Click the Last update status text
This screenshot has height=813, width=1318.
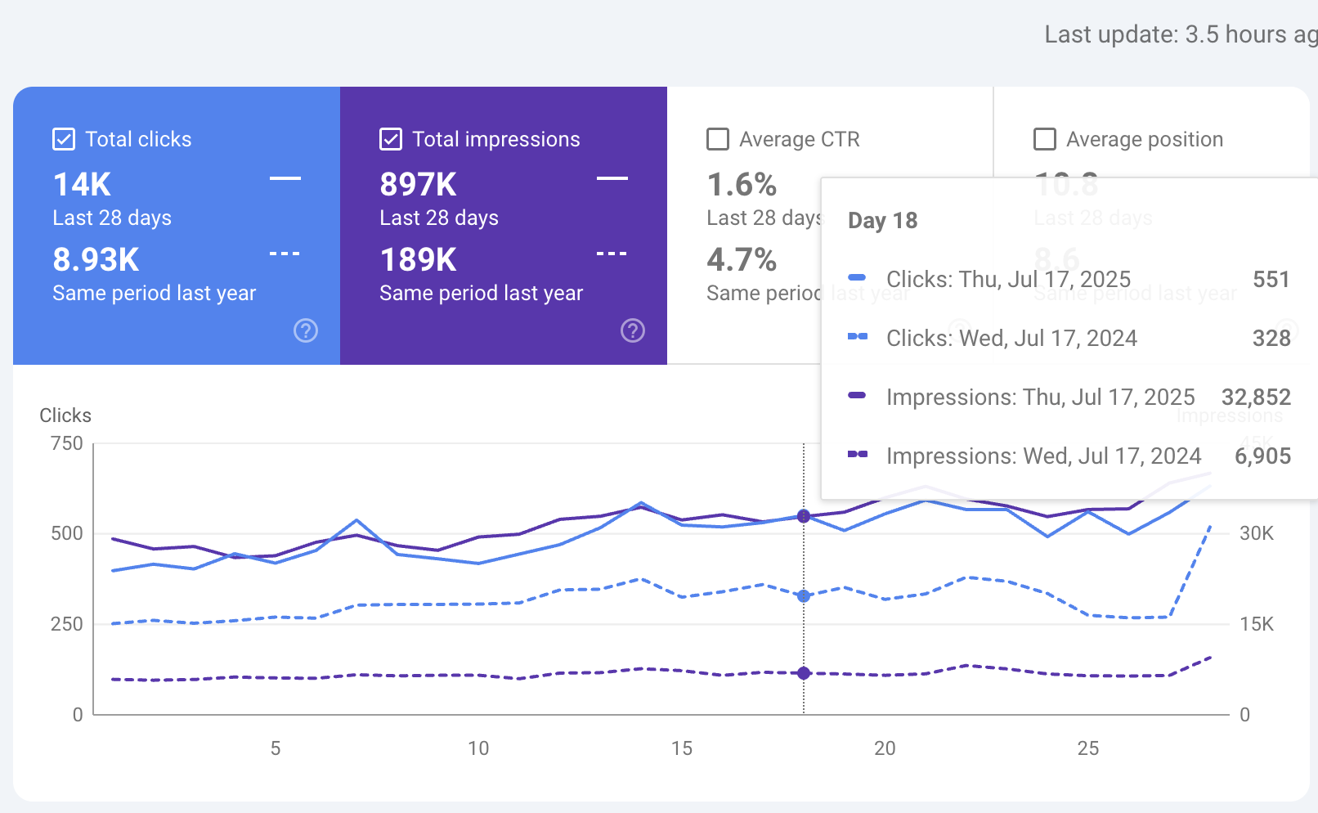1181,34
